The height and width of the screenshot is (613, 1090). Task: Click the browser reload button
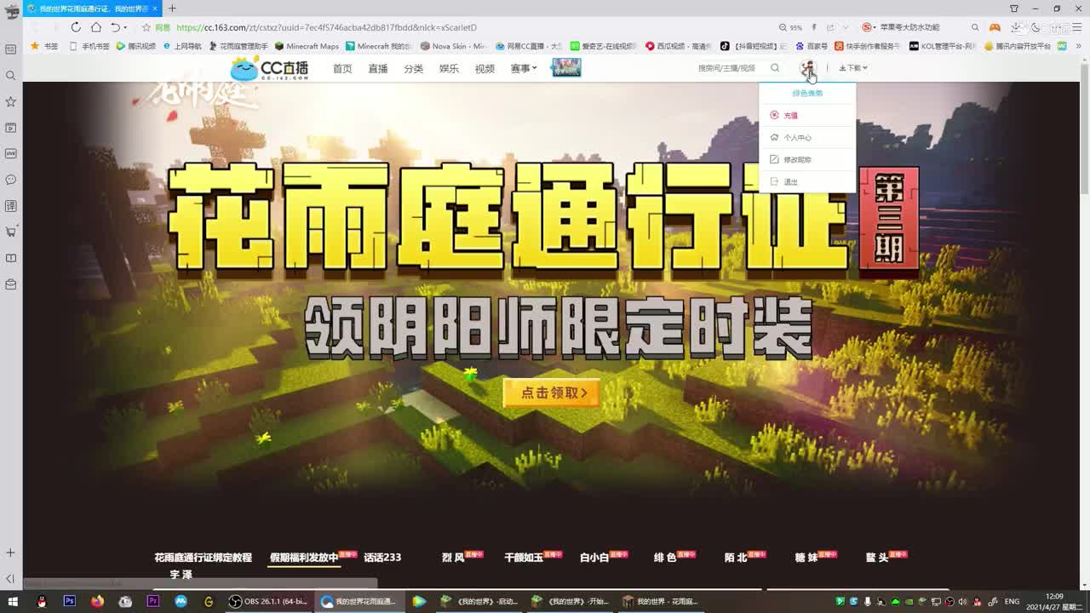76,27
